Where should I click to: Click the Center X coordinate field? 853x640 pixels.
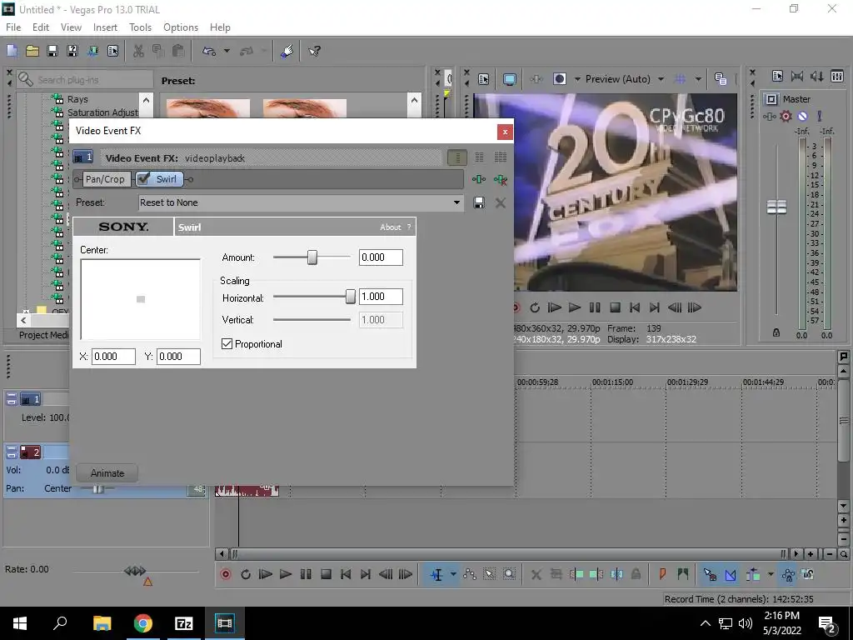coord(113,357)
